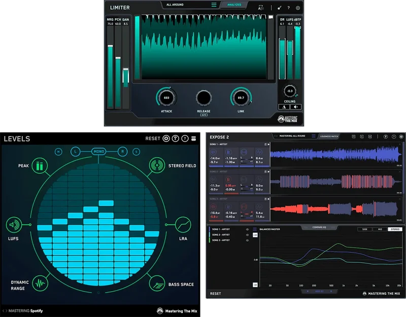406x317 pixels.
Task: Open BALANCED MASTER reference menu in Compare EQ
Action: pyautogui.click(x=255, y=229)
